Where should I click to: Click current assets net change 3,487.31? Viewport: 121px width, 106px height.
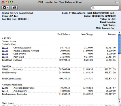click(88, 79)
